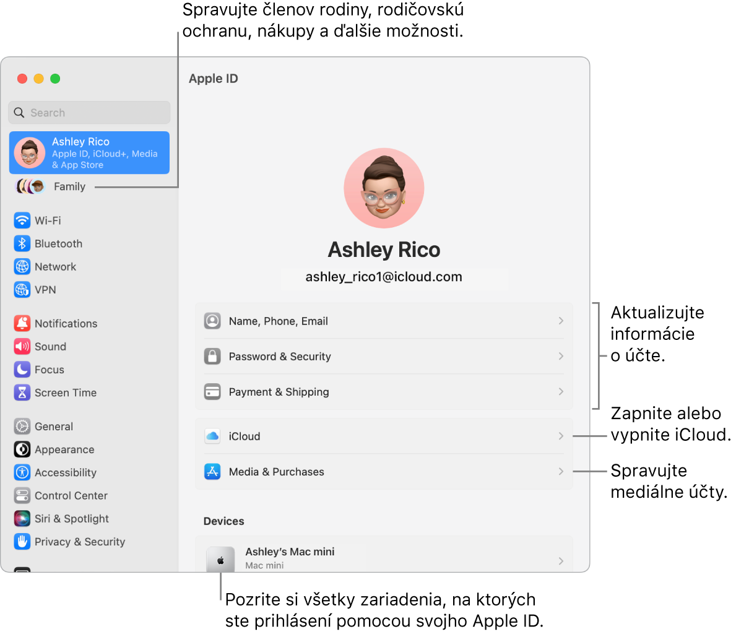The height and width of the screenshot is (634, 736).
Task: Click Ashley's Mac mini under Devices
Action: coord(384,555)
